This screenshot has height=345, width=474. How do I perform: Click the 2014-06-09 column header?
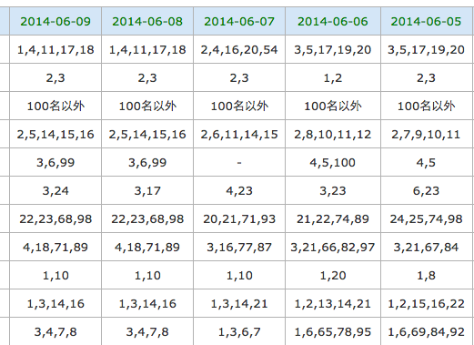click(x=55, y=21)
